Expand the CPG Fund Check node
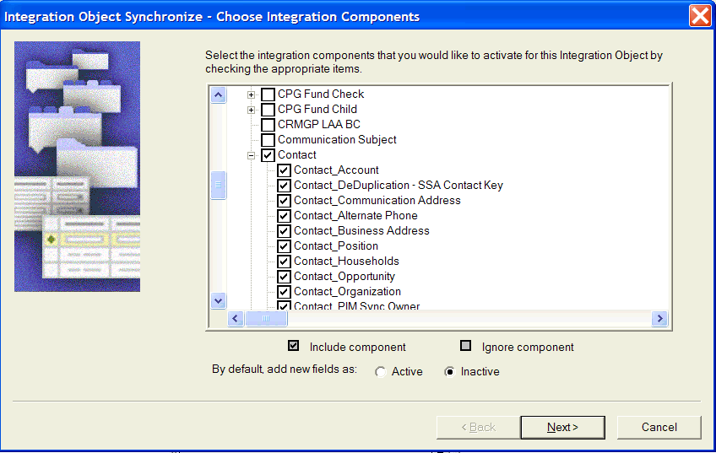 tap(251, 94)
